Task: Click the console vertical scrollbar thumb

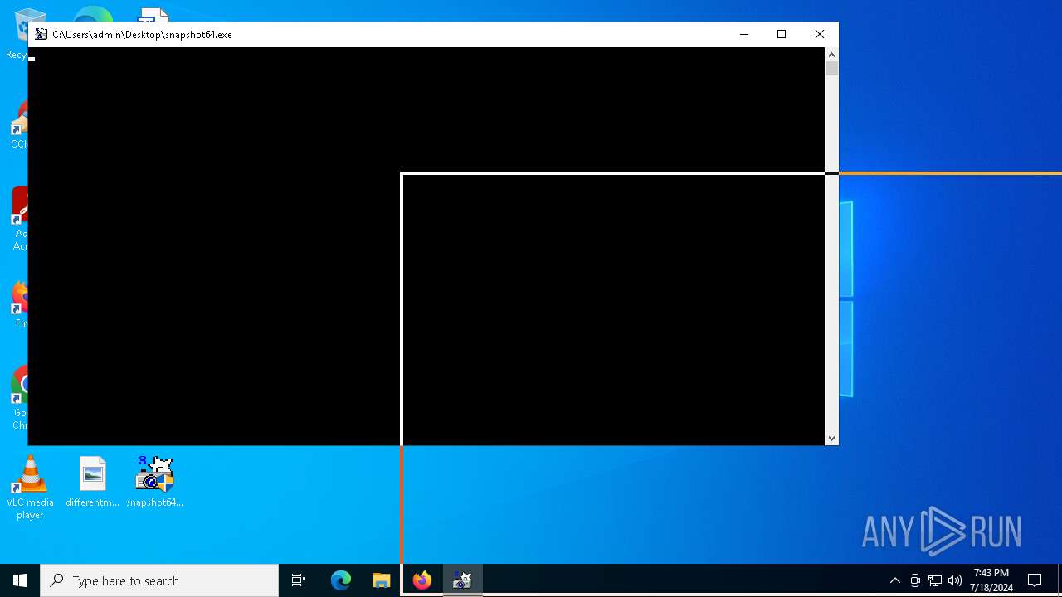Action: (x=831, y=69)
